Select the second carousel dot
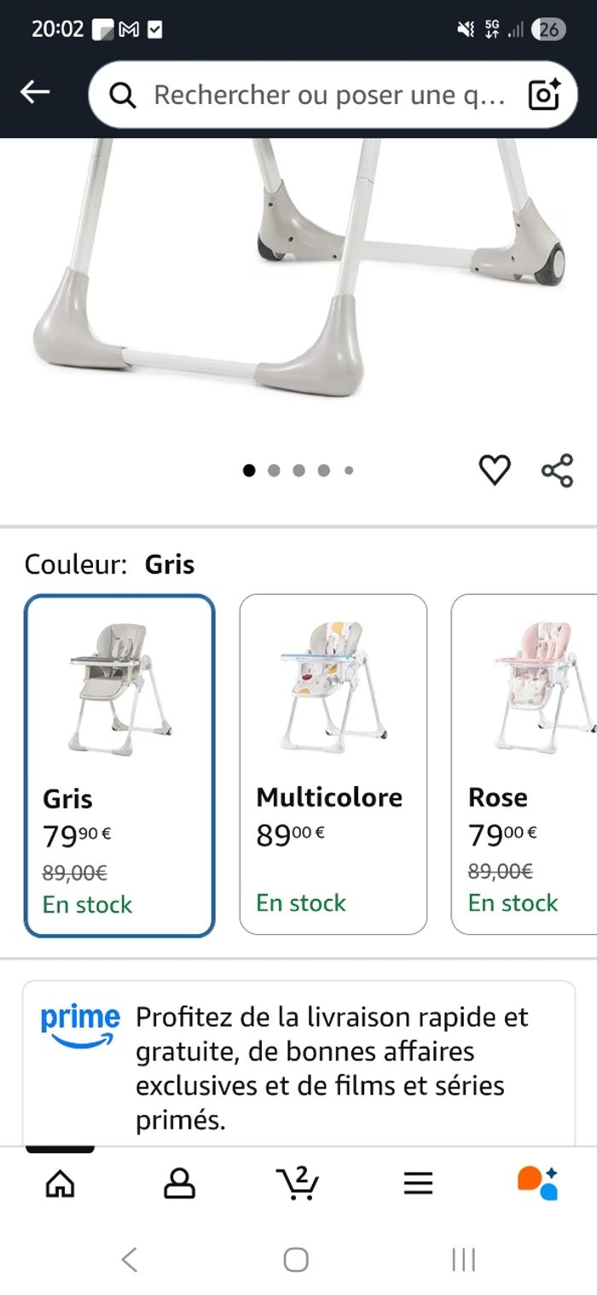This screenshot has height=1295, width=597. pos(274,469)
